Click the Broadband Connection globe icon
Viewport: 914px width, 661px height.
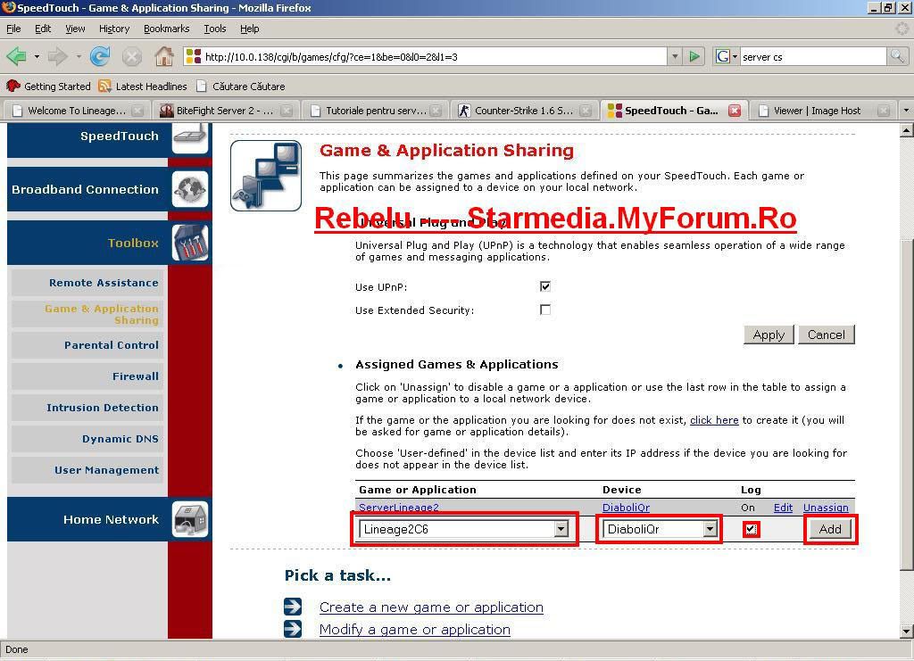pyautogui.click(x=190, y=189)
